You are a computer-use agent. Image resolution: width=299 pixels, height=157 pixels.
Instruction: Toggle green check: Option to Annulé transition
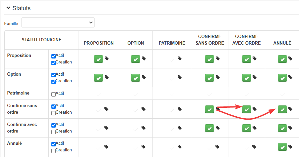[x=282, y=78]
